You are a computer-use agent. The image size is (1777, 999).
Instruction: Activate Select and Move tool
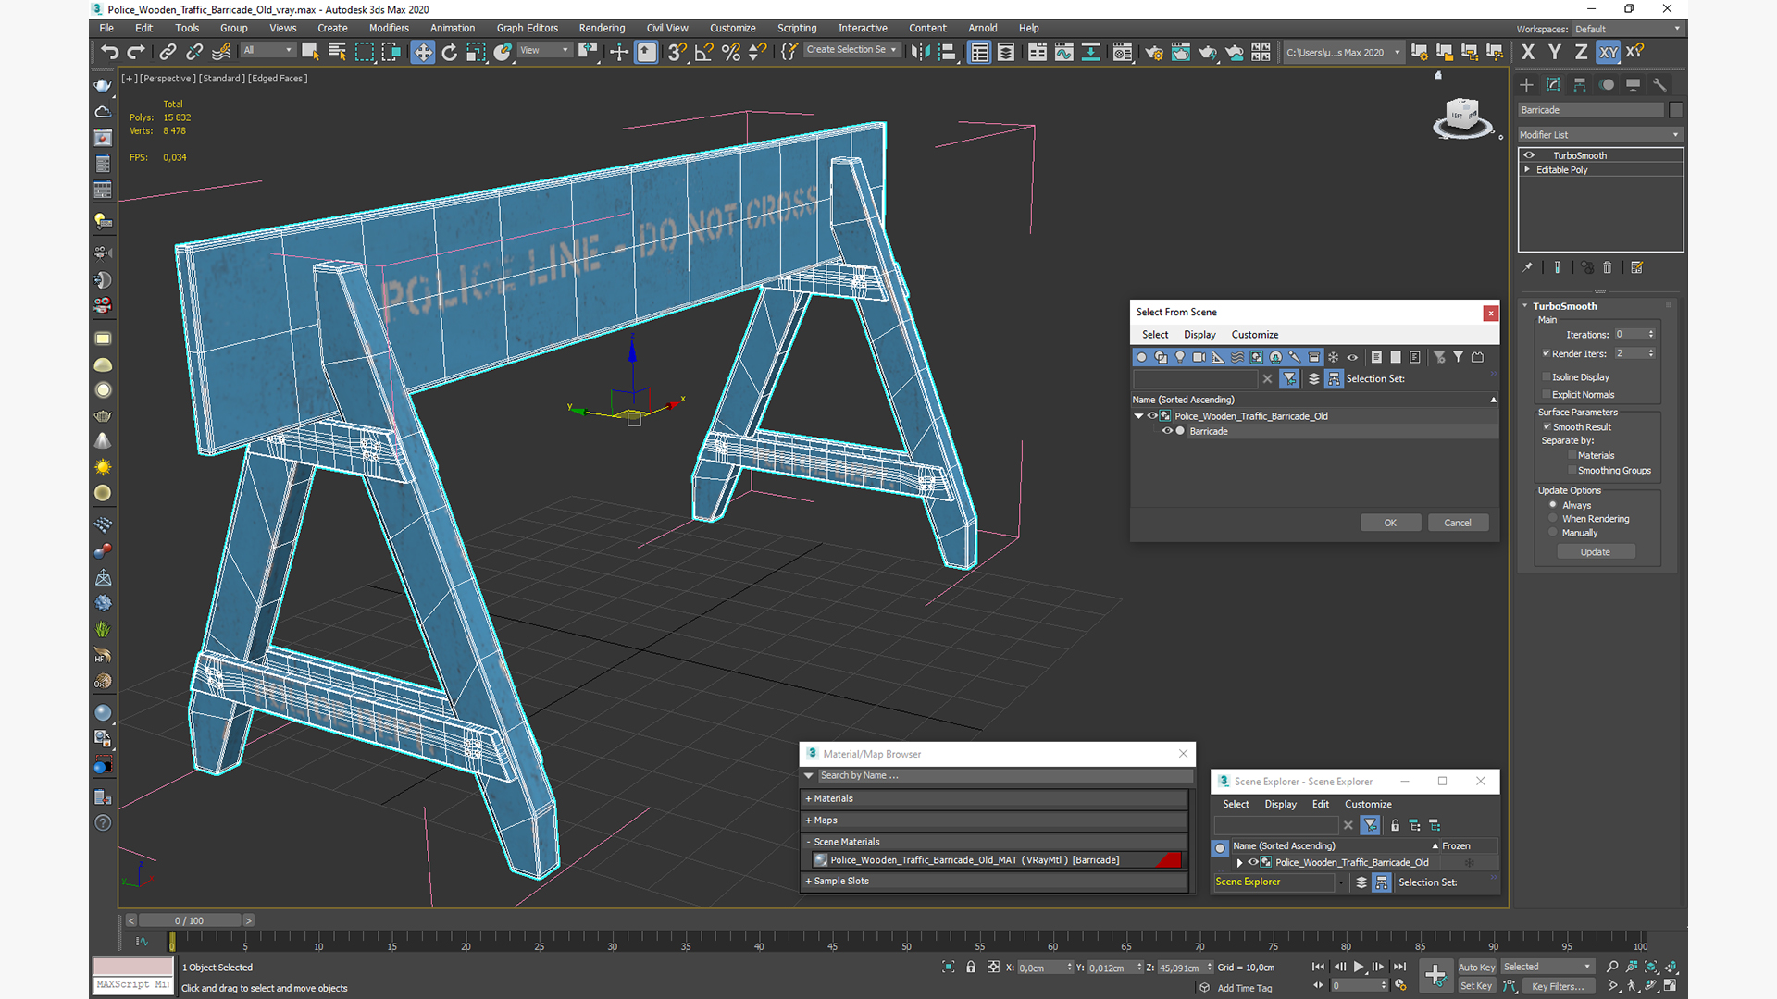422,52
